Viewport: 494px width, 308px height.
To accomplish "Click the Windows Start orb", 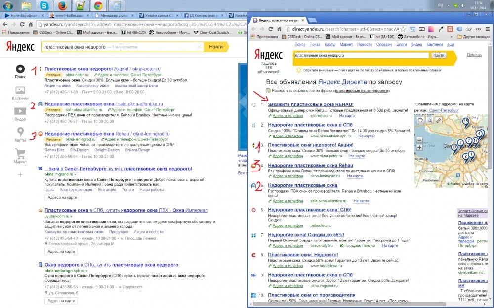I will [7, 5].
